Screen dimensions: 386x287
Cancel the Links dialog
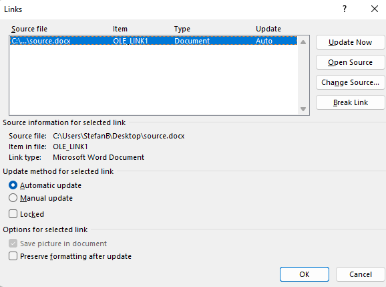click(x=361, y=274)
